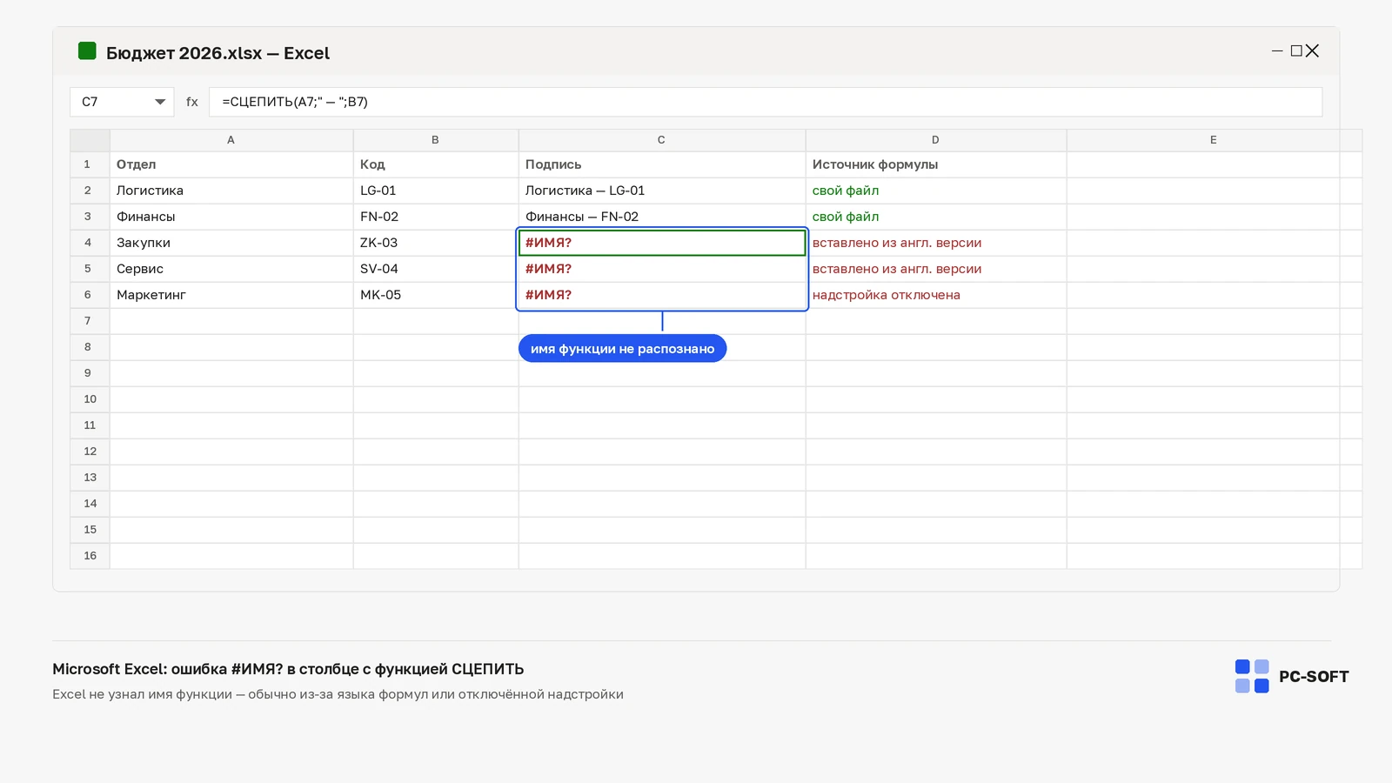
Task: Select the cell MK-05
Action: point(436,295)
